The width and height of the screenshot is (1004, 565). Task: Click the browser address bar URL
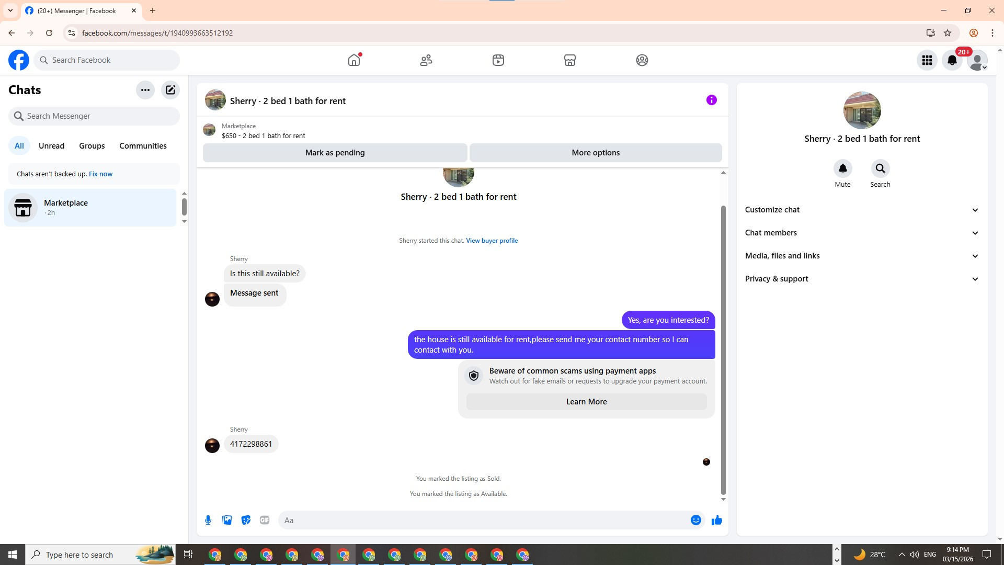(157, 33)
